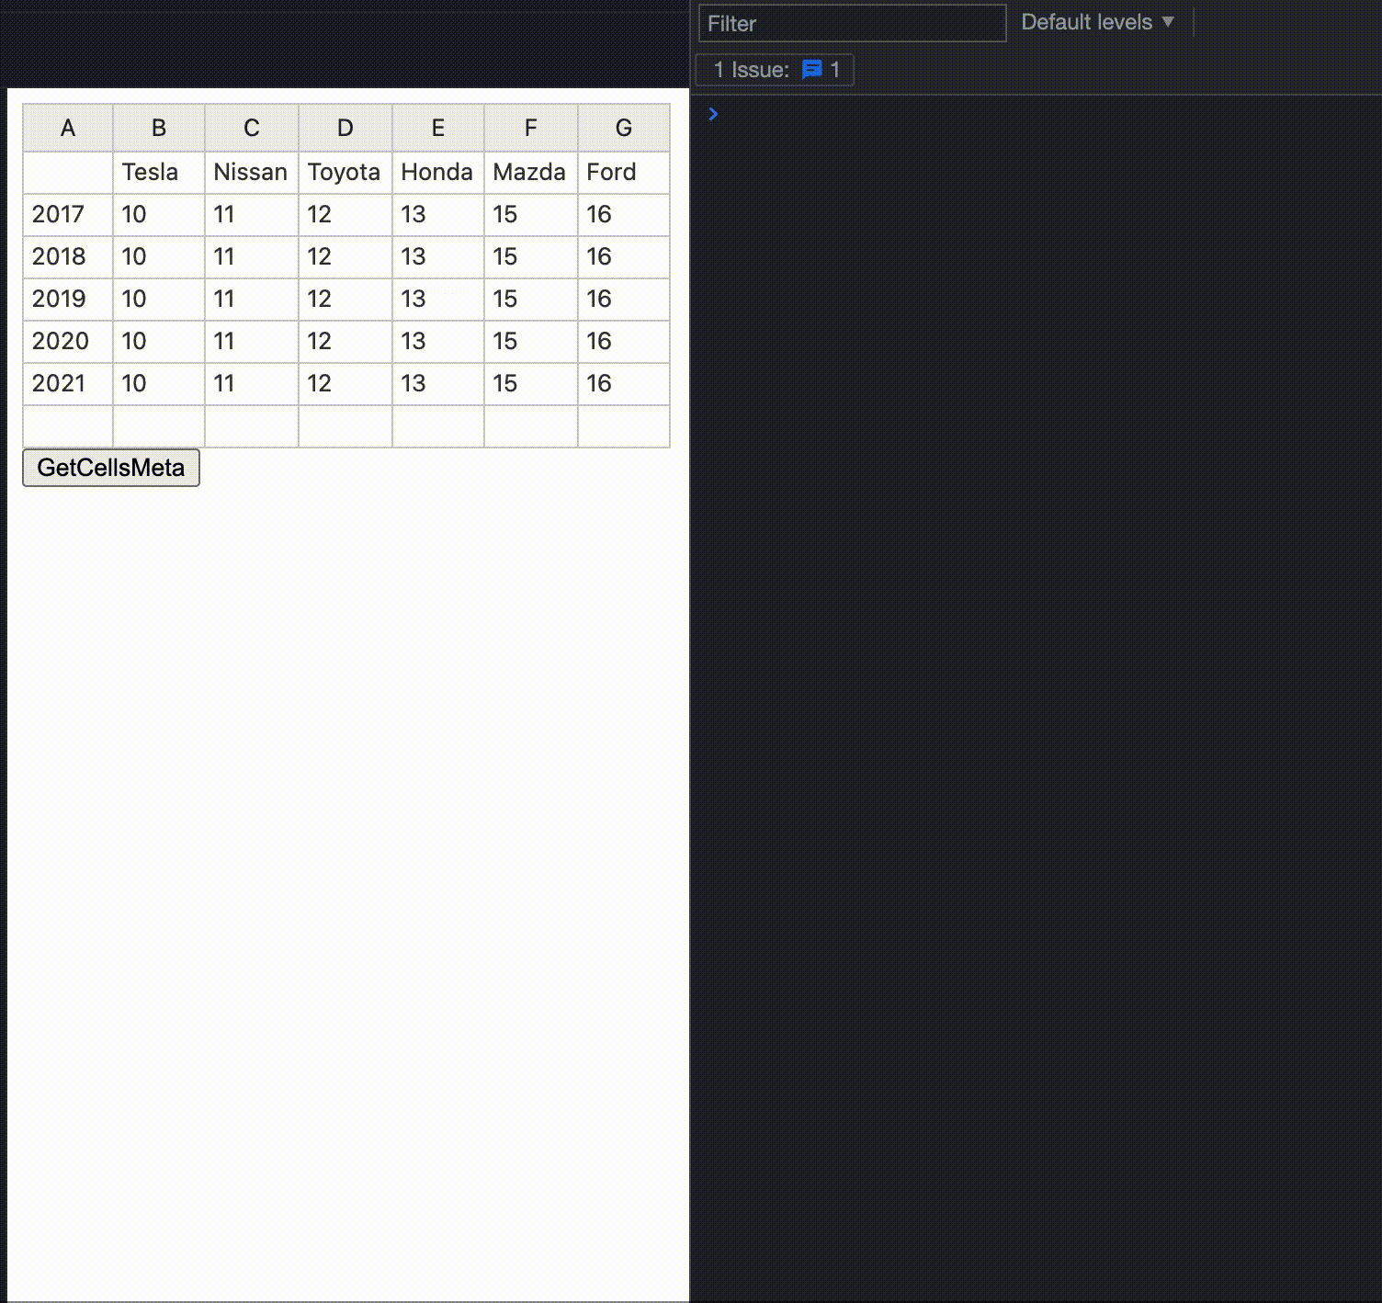Select the Tesla header cell
1382x1303 pixels.
click(x=157, y=172)
